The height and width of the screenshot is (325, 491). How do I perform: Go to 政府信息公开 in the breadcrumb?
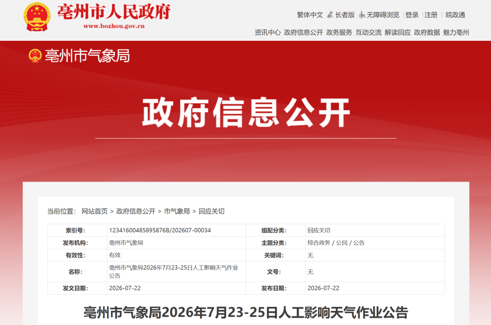135,211
